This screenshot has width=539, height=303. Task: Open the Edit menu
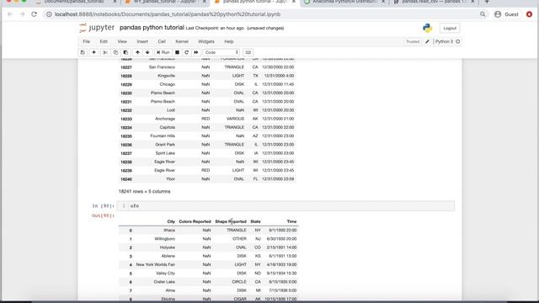(104, 41)
